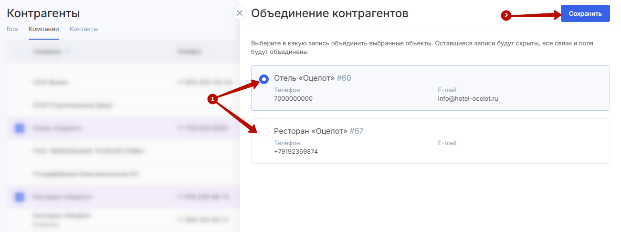Viewport: 621px width, 232px height.
Task: Uncheck the Ресторан «Оцелот» row checkbox in the list
Action: (19, 197)
